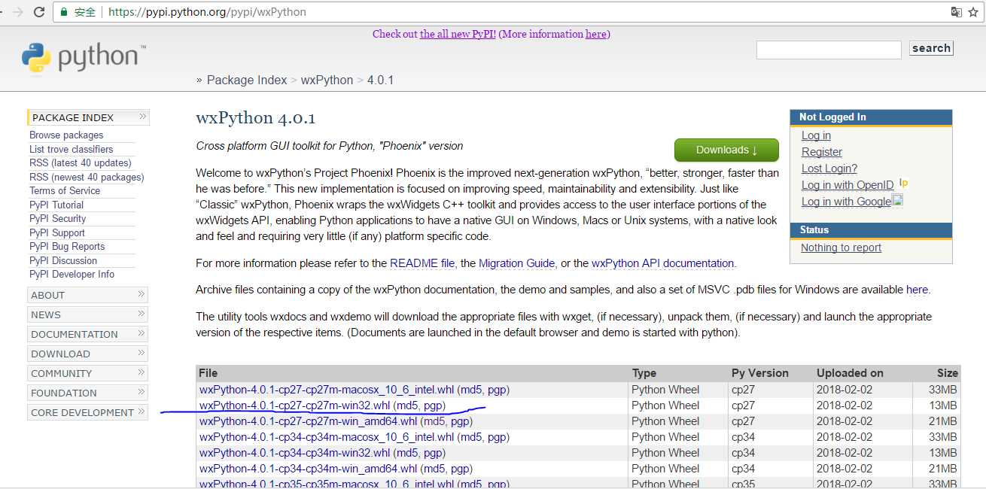The image size is (986, 489).
Task: Click Nothing to report status link
Action: (841, 248)
